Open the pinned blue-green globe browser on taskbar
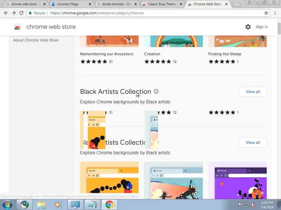 tap(24, 205)
